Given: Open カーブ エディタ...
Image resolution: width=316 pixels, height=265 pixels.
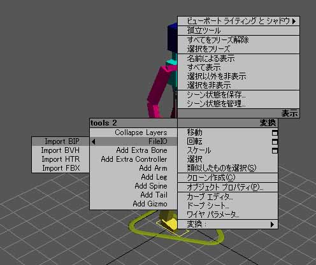Looking at the screenshot, I should [x=227, y=197].
